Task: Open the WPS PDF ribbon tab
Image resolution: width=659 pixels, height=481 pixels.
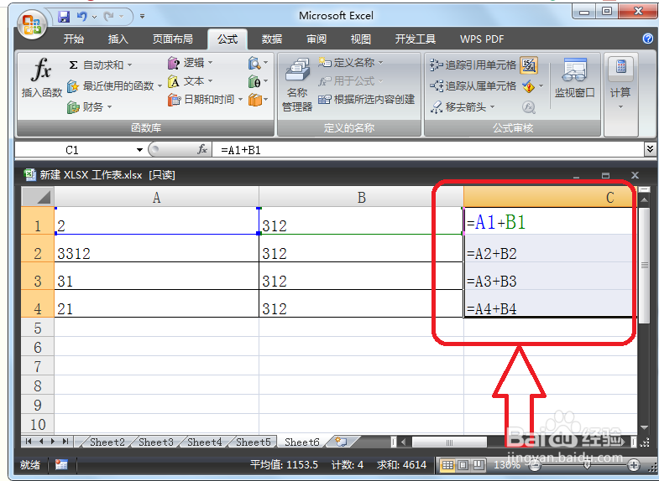Action: [482, 39]
